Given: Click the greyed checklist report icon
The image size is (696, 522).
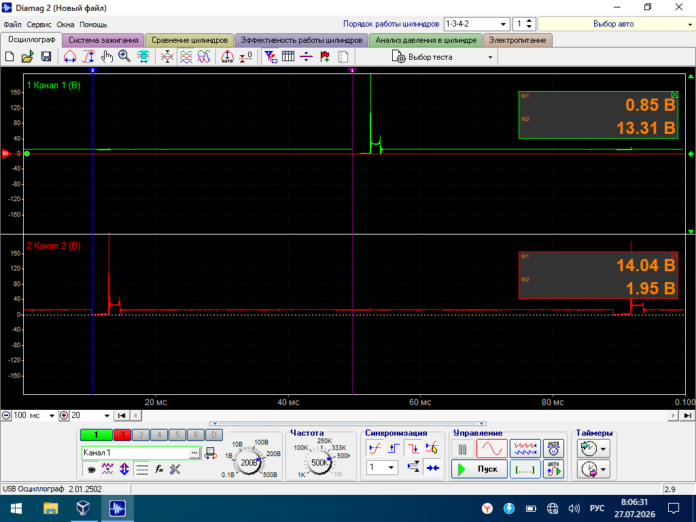Looking at the screenshot, I should click(x=343, y=56).
